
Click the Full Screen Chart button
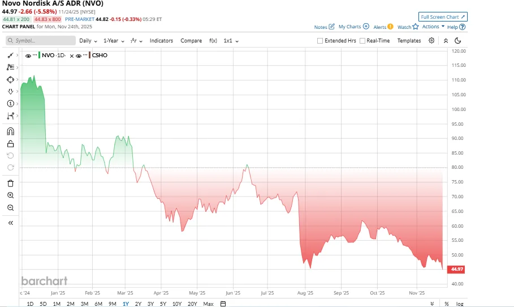click(443, 17)
